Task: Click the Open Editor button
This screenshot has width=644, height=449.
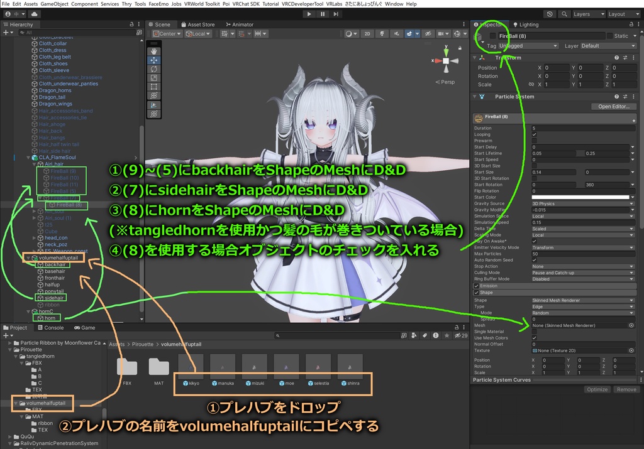Action: click(614, 107)
